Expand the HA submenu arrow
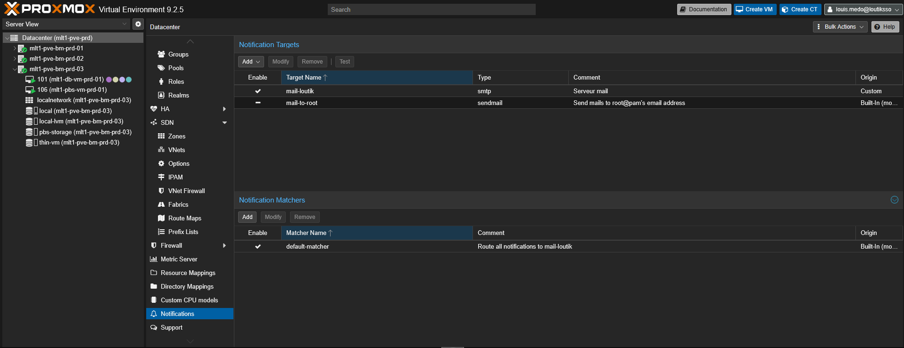Image resolution: width=904 pixels, height=348 pixels. click(224, 109)
